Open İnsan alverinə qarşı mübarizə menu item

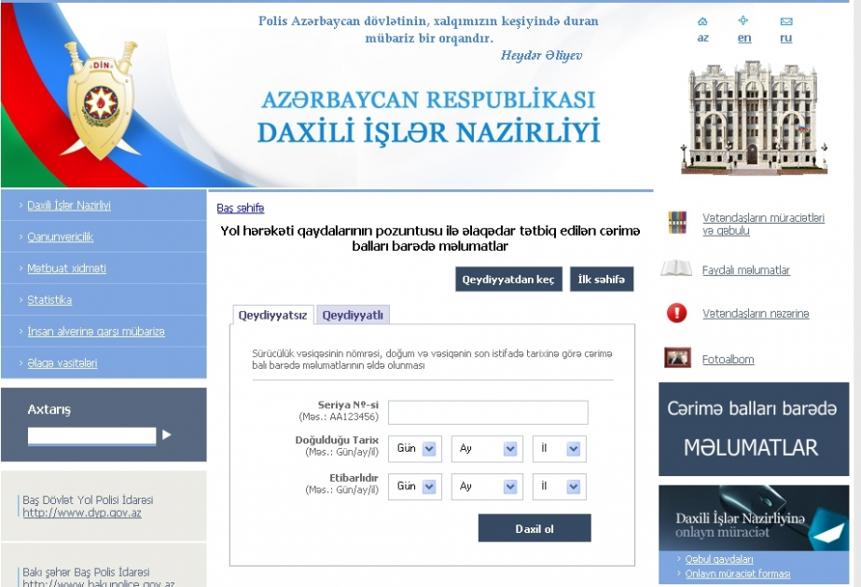[x=96, y=332]
